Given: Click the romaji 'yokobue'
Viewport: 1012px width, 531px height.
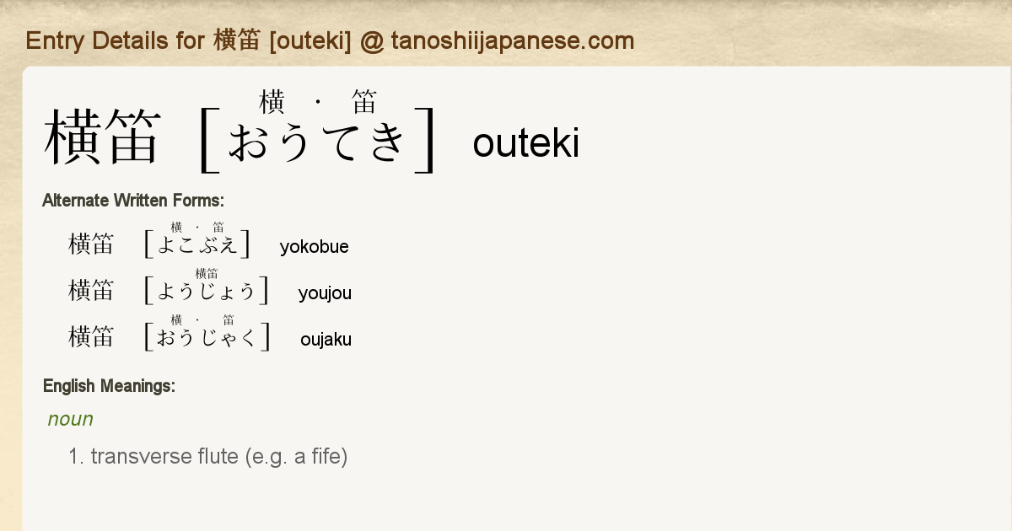Looking at the screenshot, I should tap(314, 247).
